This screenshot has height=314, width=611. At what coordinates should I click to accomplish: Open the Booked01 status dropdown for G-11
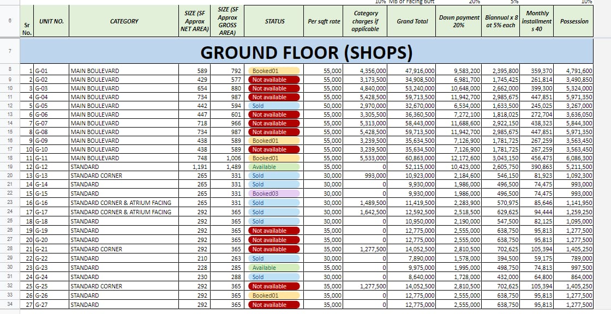[x=274, y=158]
